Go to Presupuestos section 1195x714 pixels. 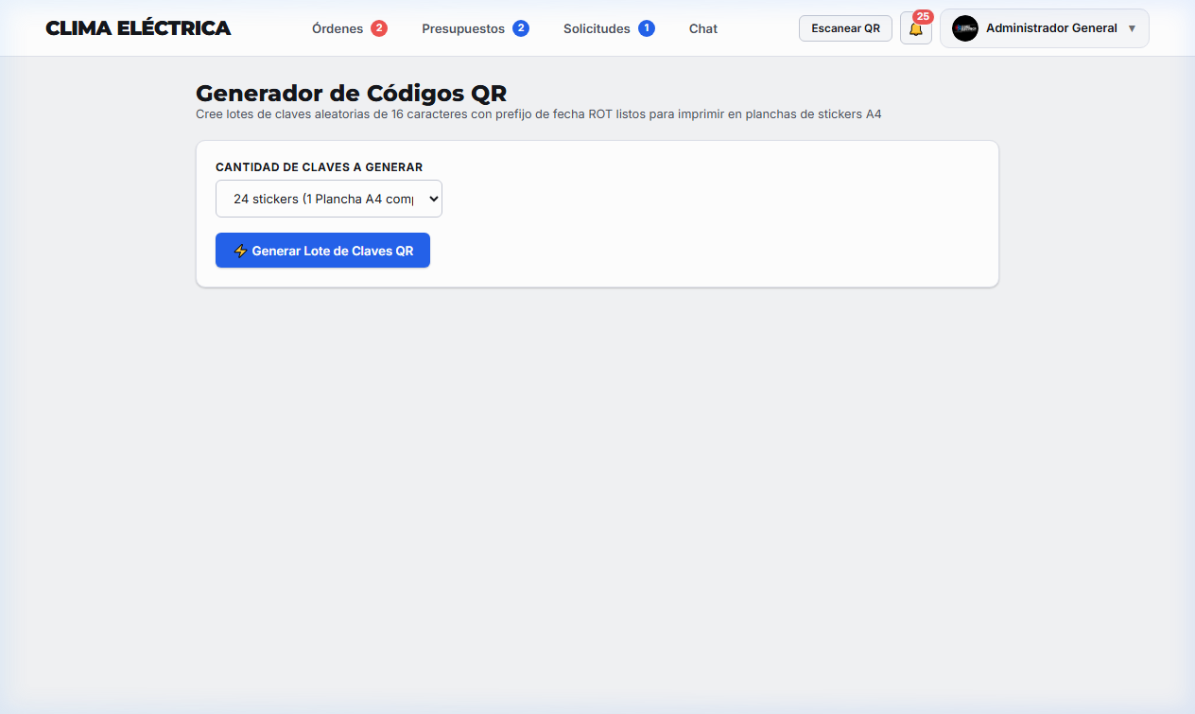476,28
